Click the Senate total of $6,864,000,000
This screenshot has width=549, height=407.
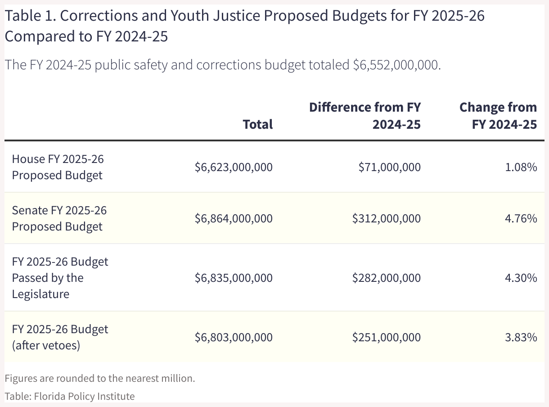tap(234, 218)
